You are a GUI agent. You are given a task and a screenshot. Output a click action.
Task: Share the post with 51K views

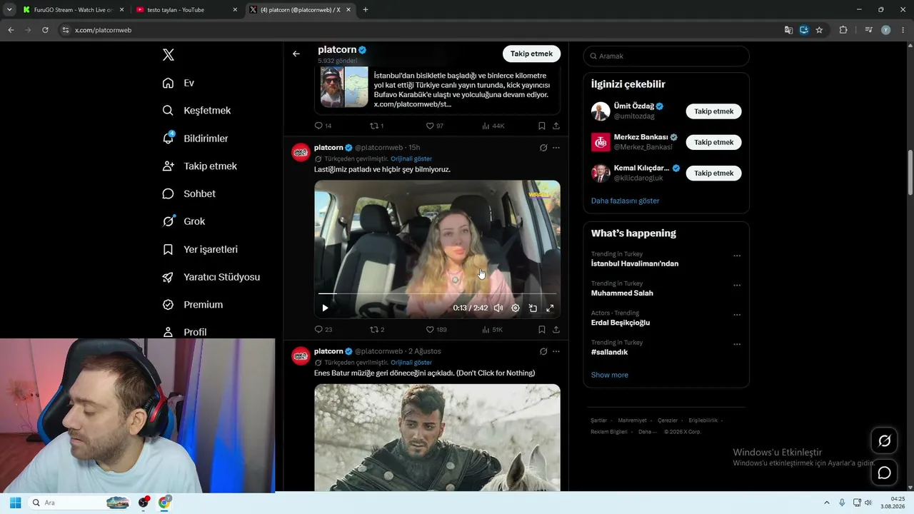[556, 329]
